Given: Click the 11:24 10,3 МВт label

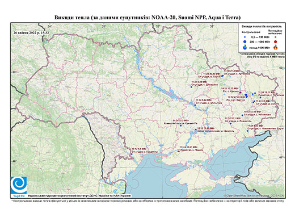Looking at the screenshot, I should (233, 118).
